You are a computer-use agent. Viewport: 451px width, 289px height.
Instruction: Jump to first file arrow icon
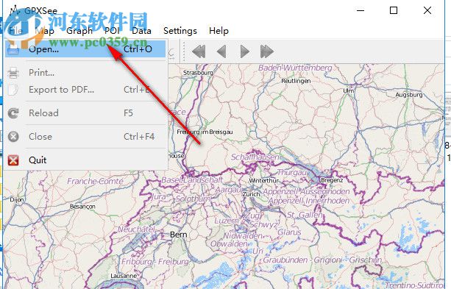(x=199, y=51)
